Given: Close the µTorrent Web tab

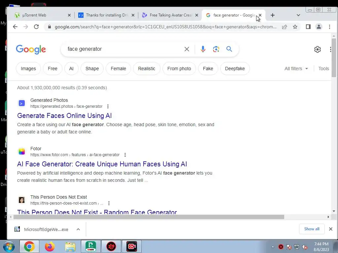Looking at the screenshot, I should pyautogui.click(x=69, y=15).
